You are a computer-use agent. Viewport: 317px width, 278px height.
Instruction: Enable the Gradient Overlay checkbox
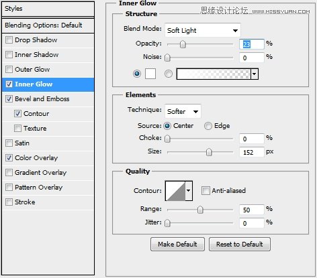click(x=9, y=172)
